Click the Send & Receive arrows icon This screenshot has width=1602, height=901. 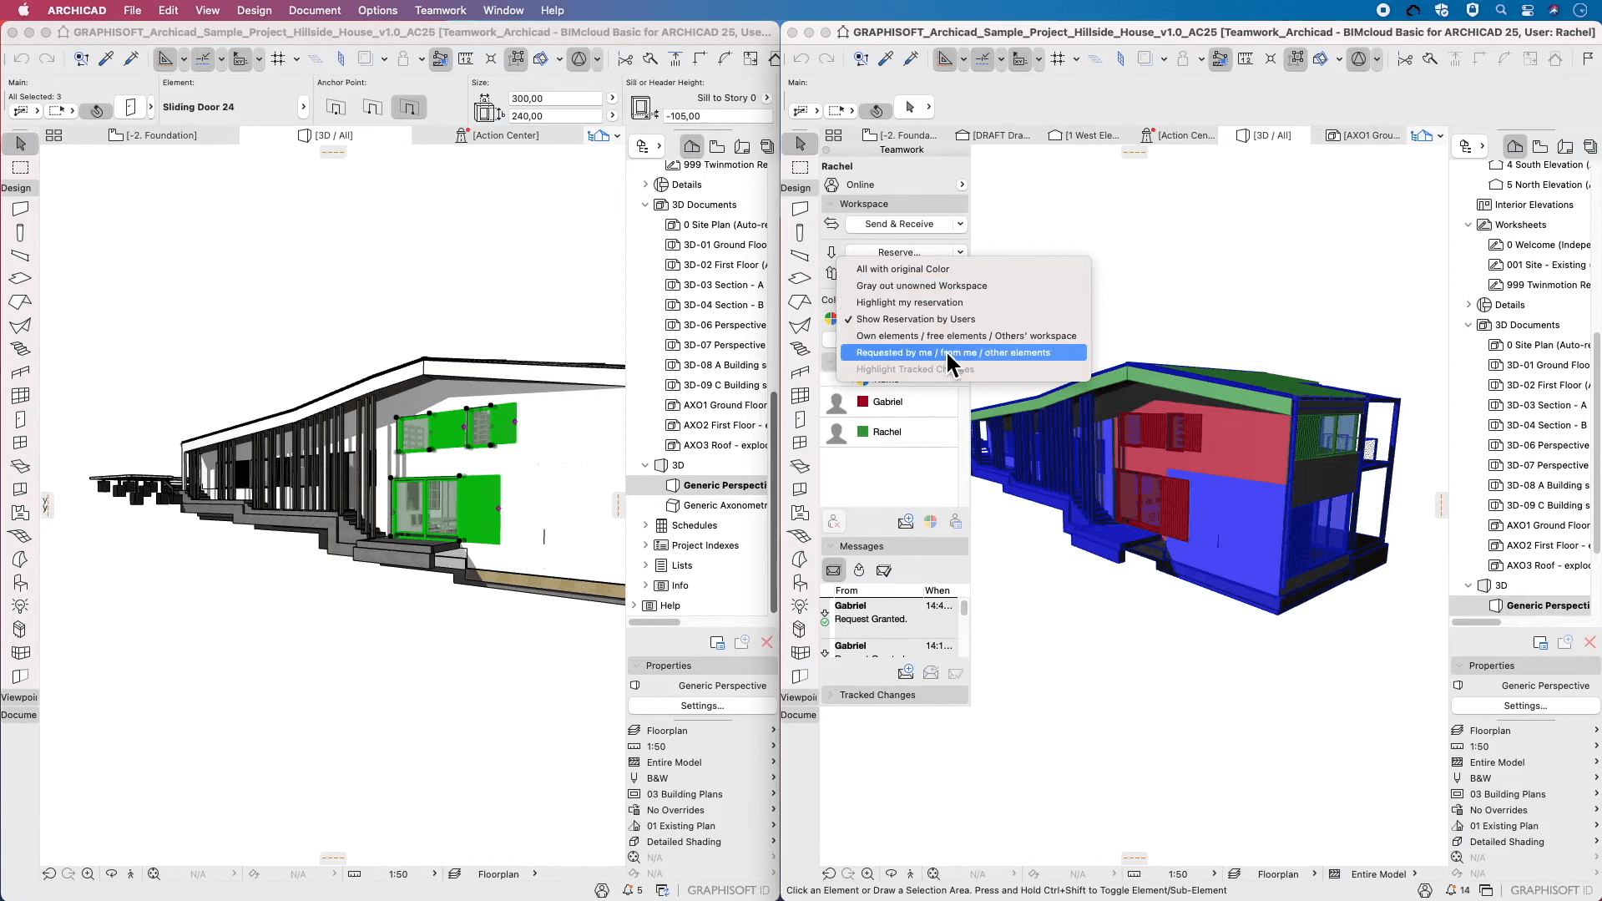coord(831,224)
